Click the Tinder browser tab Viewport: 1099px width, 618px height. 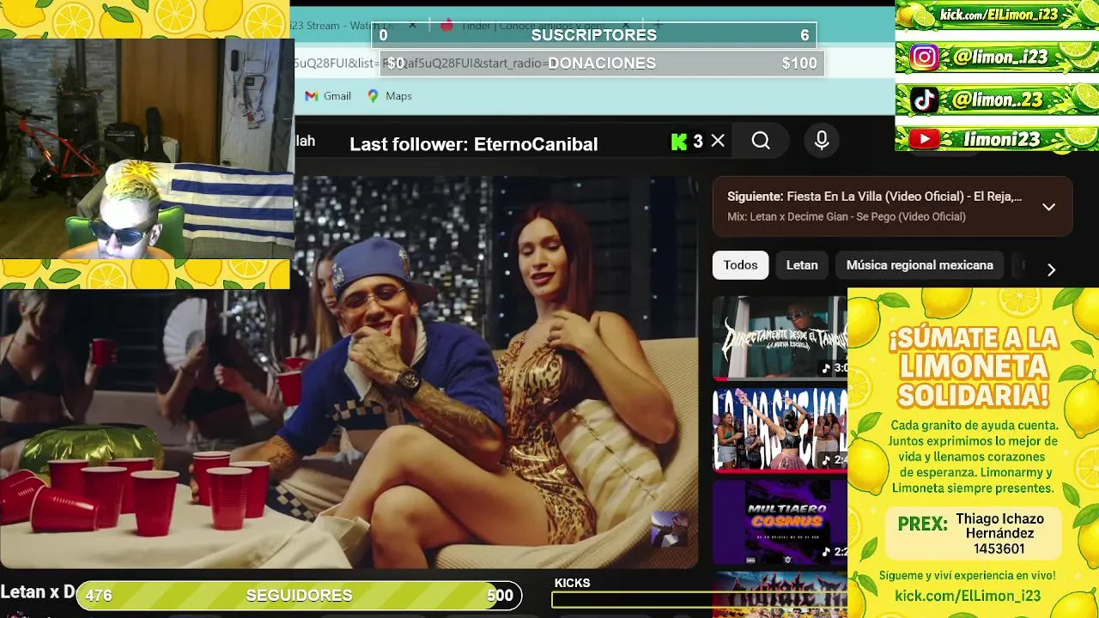click(532, 26)
